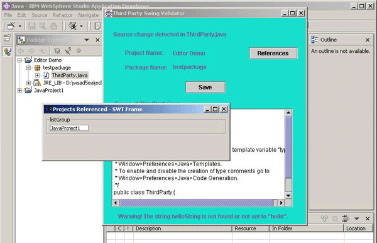Open the Edit menu
Image resolution: width=377 pixels, height=243 pixels.
pyautogui.click(x=21, y=15)
